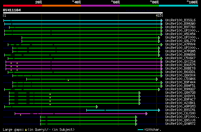
Task: Click the AV411104 query name
Action: tap(12, 10)
